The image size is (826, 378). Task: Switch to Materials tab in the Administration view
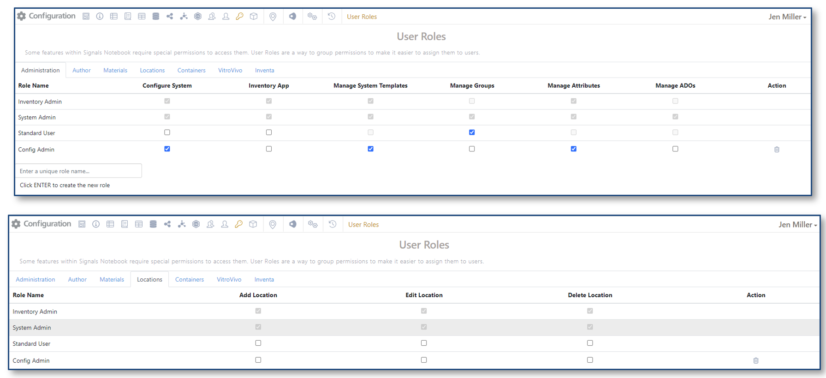[x=115, y=71]
